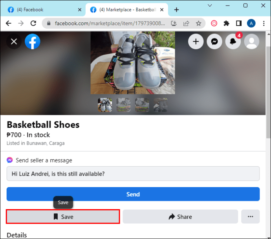Open the Facebook account profile picture
This screenshot has width=271, height=239.
pos(251,42)
